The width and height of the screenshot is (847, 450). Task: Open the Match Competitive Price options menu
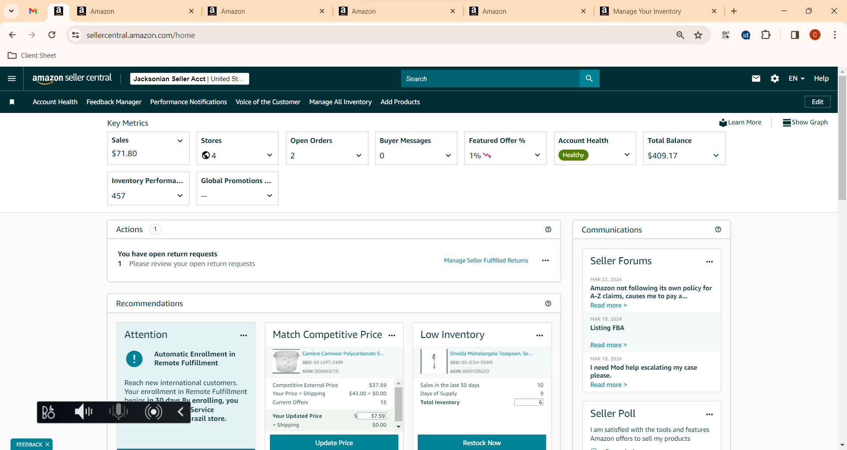click(x=392, y=335)
